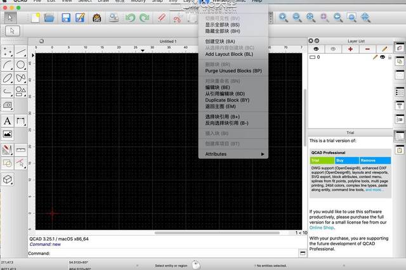Image resolution: width=406 pixels, height=270 pixels.
Task: Open the Print Preview icon
Action: (114, 18)
